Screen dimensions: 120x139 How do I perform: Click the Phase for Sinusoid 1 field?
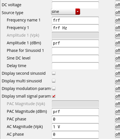click(75, 51)
